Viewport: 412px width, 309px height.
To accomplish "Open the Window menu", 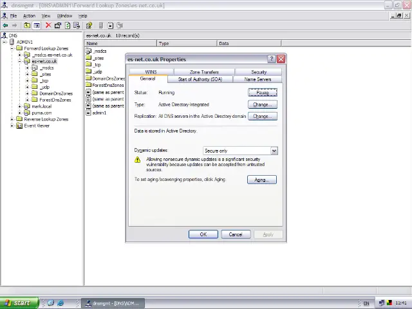I will point(64,15).
